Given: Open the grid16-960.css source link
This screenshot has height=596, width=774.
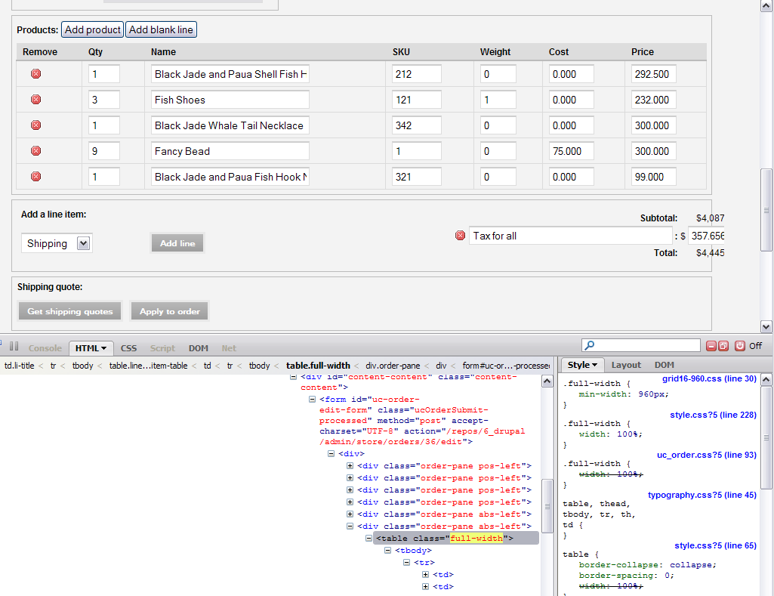Looking at the screenshot, I should [709, 378].
